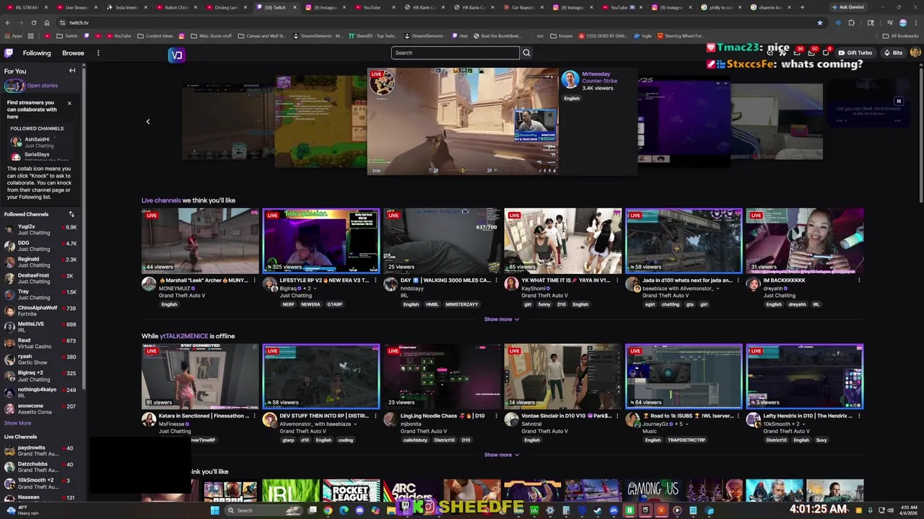Viewport: 924px width, 519px height.
Task: Go to previous carousel stream
Action: click(x=148, y=122)
